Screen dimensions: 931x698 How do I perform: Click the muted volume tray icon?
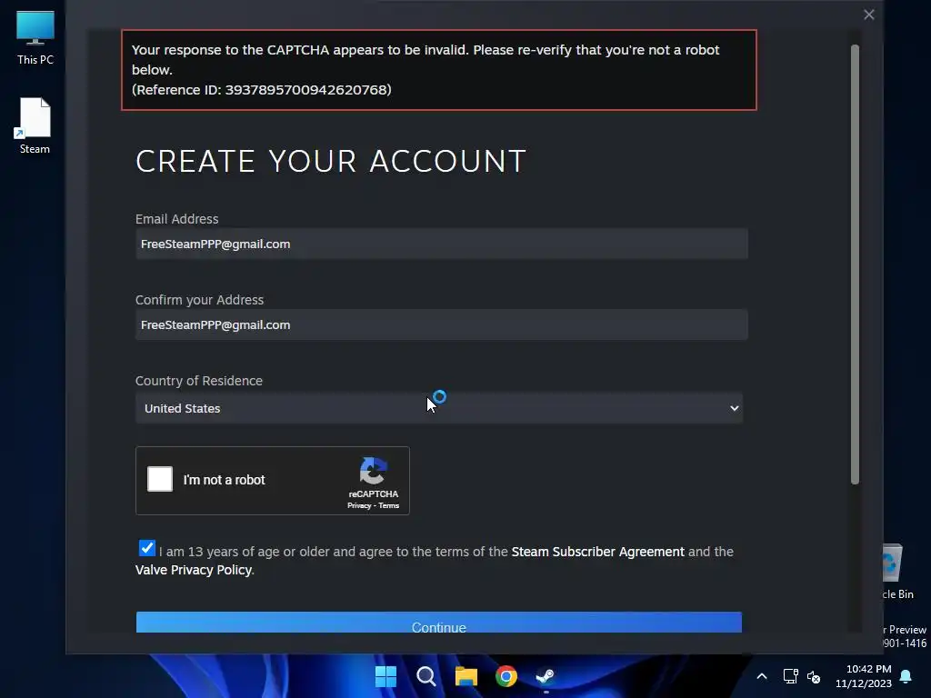pos(814,676)
